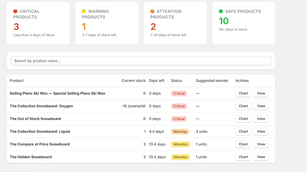The height and width of the screenshot is (172, 307).
Task: Click the orange Attention Products status dot
Action: (x=152, y=11)
